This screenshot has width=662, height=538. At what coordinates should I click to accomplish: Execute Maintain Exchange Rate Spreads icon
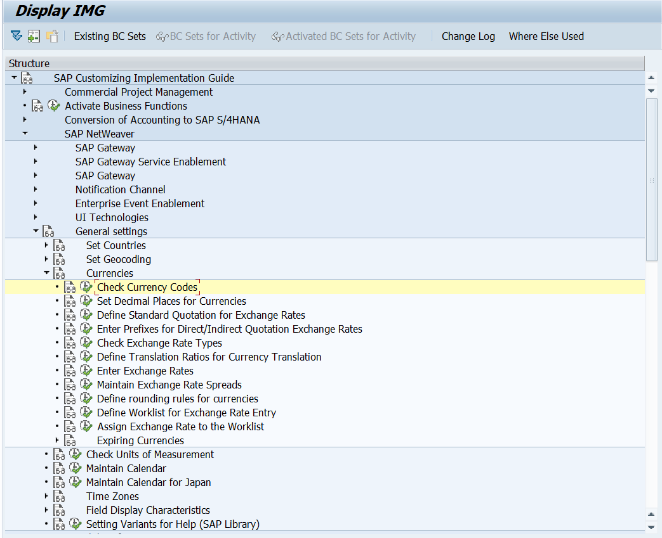[x=86, y=384]
